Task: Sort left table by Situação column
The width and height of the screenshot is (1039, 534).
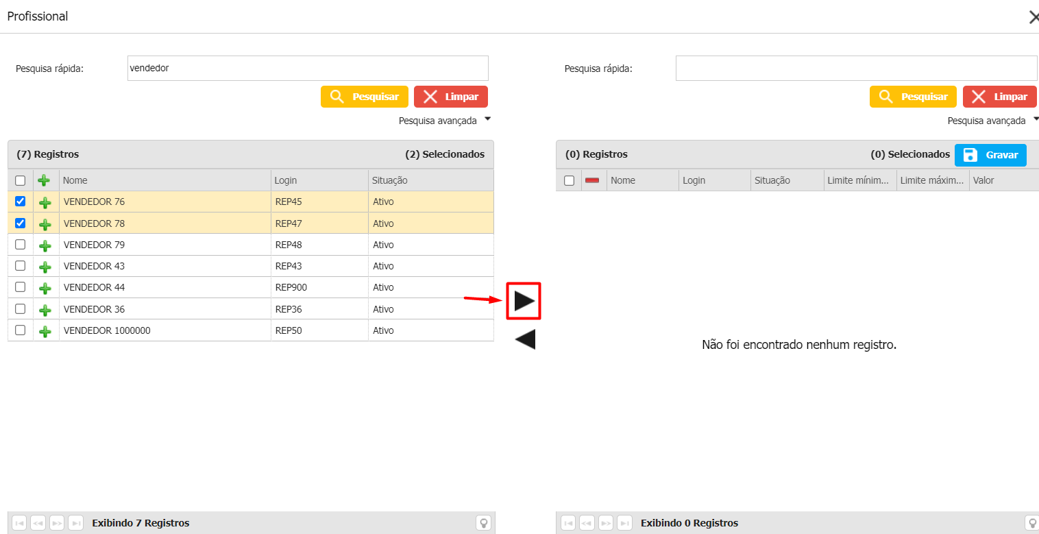Action: (430, 180)
